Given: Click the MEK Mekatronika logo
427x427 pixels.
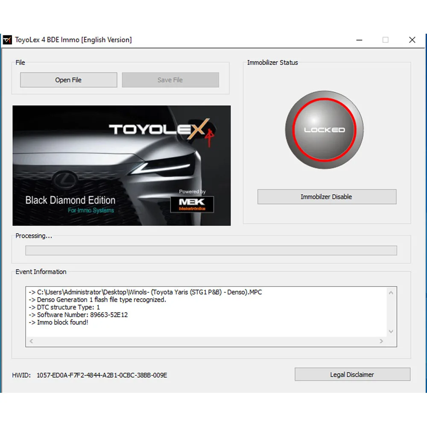Looking at the screenshot, I should coord(192,204).
